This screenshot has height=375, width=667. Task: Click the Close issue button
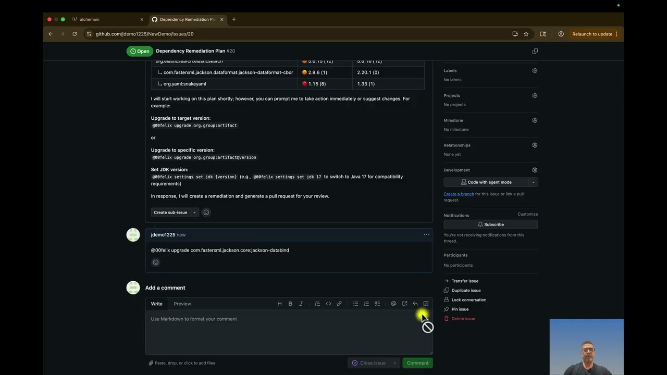pos(369,363)
